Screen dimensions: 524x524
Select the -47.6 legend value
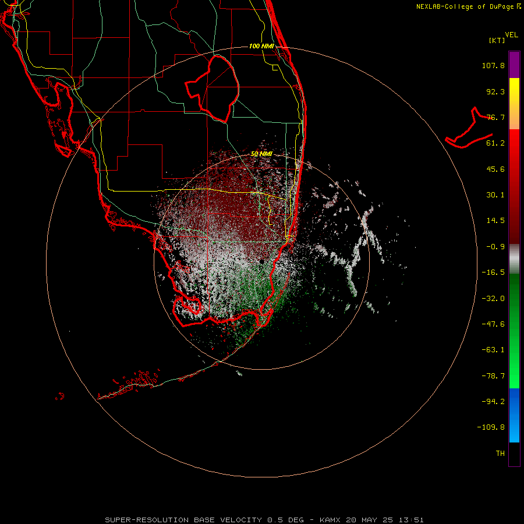point(493,324)
